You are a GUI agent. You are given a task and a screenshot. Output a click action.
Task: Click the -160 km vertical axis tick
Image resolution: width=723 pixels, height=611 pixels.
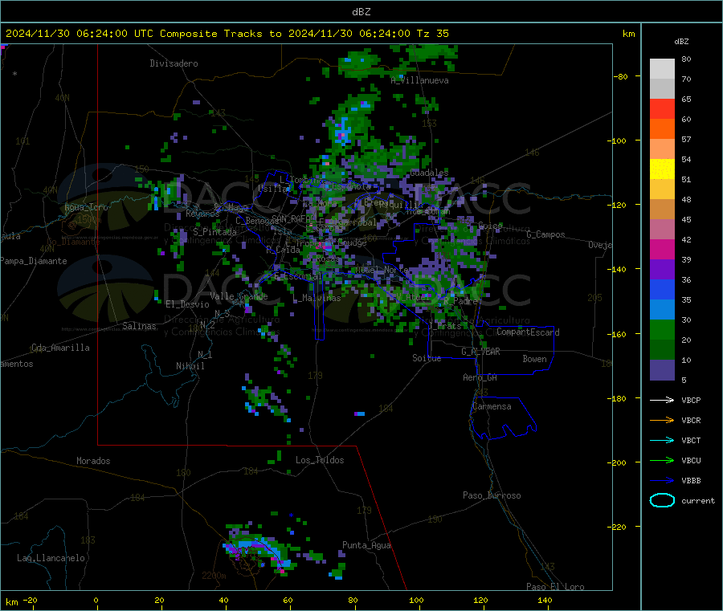click(619, 334)
